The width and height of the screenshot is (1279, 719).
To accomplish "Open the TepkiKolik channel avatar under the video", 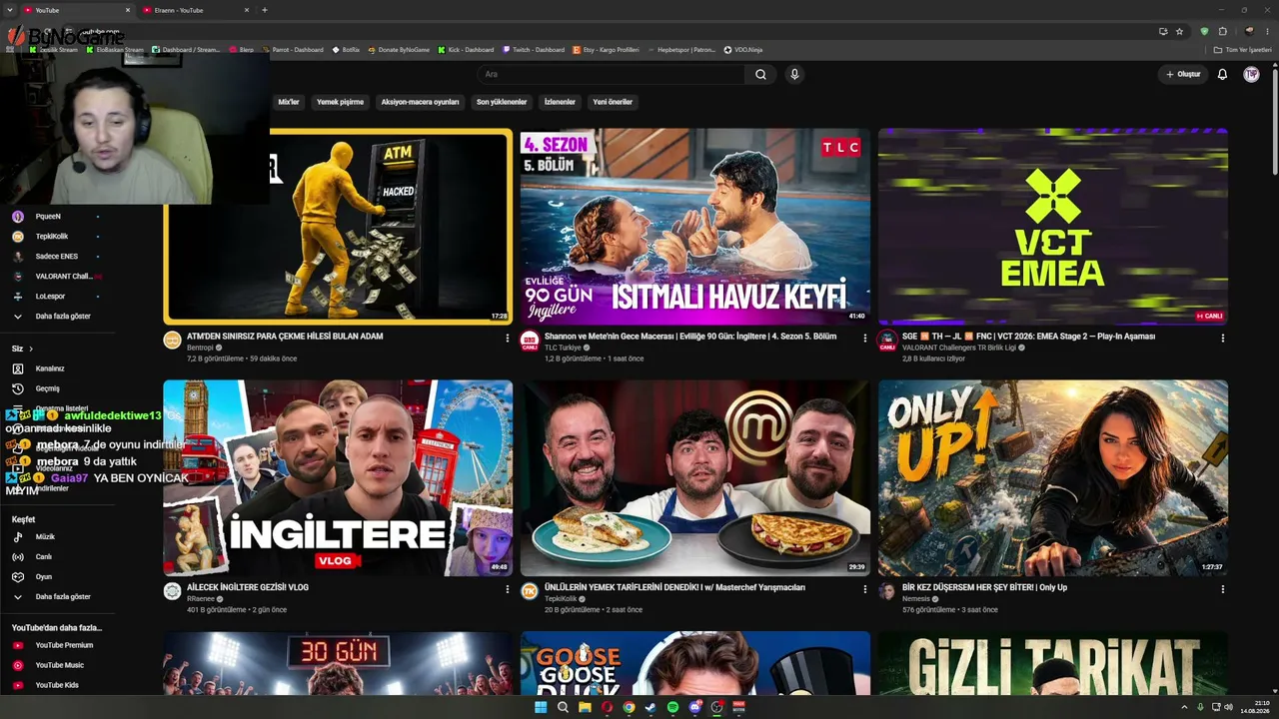I will click(530, 591).
